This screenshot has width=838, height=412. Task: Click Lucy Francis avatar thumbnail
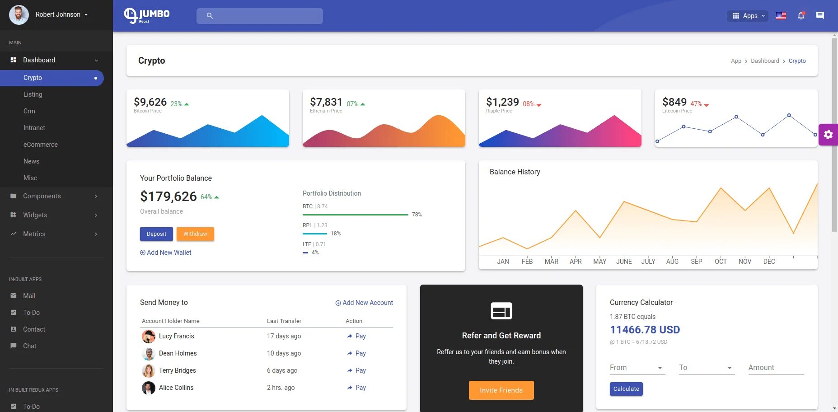click(x=148, y=336)
